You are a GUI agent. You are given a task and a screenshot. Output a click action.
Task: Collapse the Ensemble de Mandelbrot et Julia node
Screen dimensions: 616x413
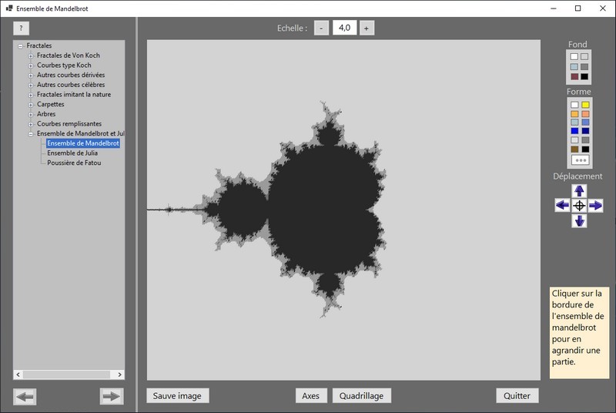point(31,133)
